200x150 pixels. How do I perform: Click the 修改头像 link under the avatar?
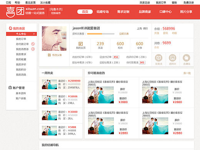click(57, 55)
